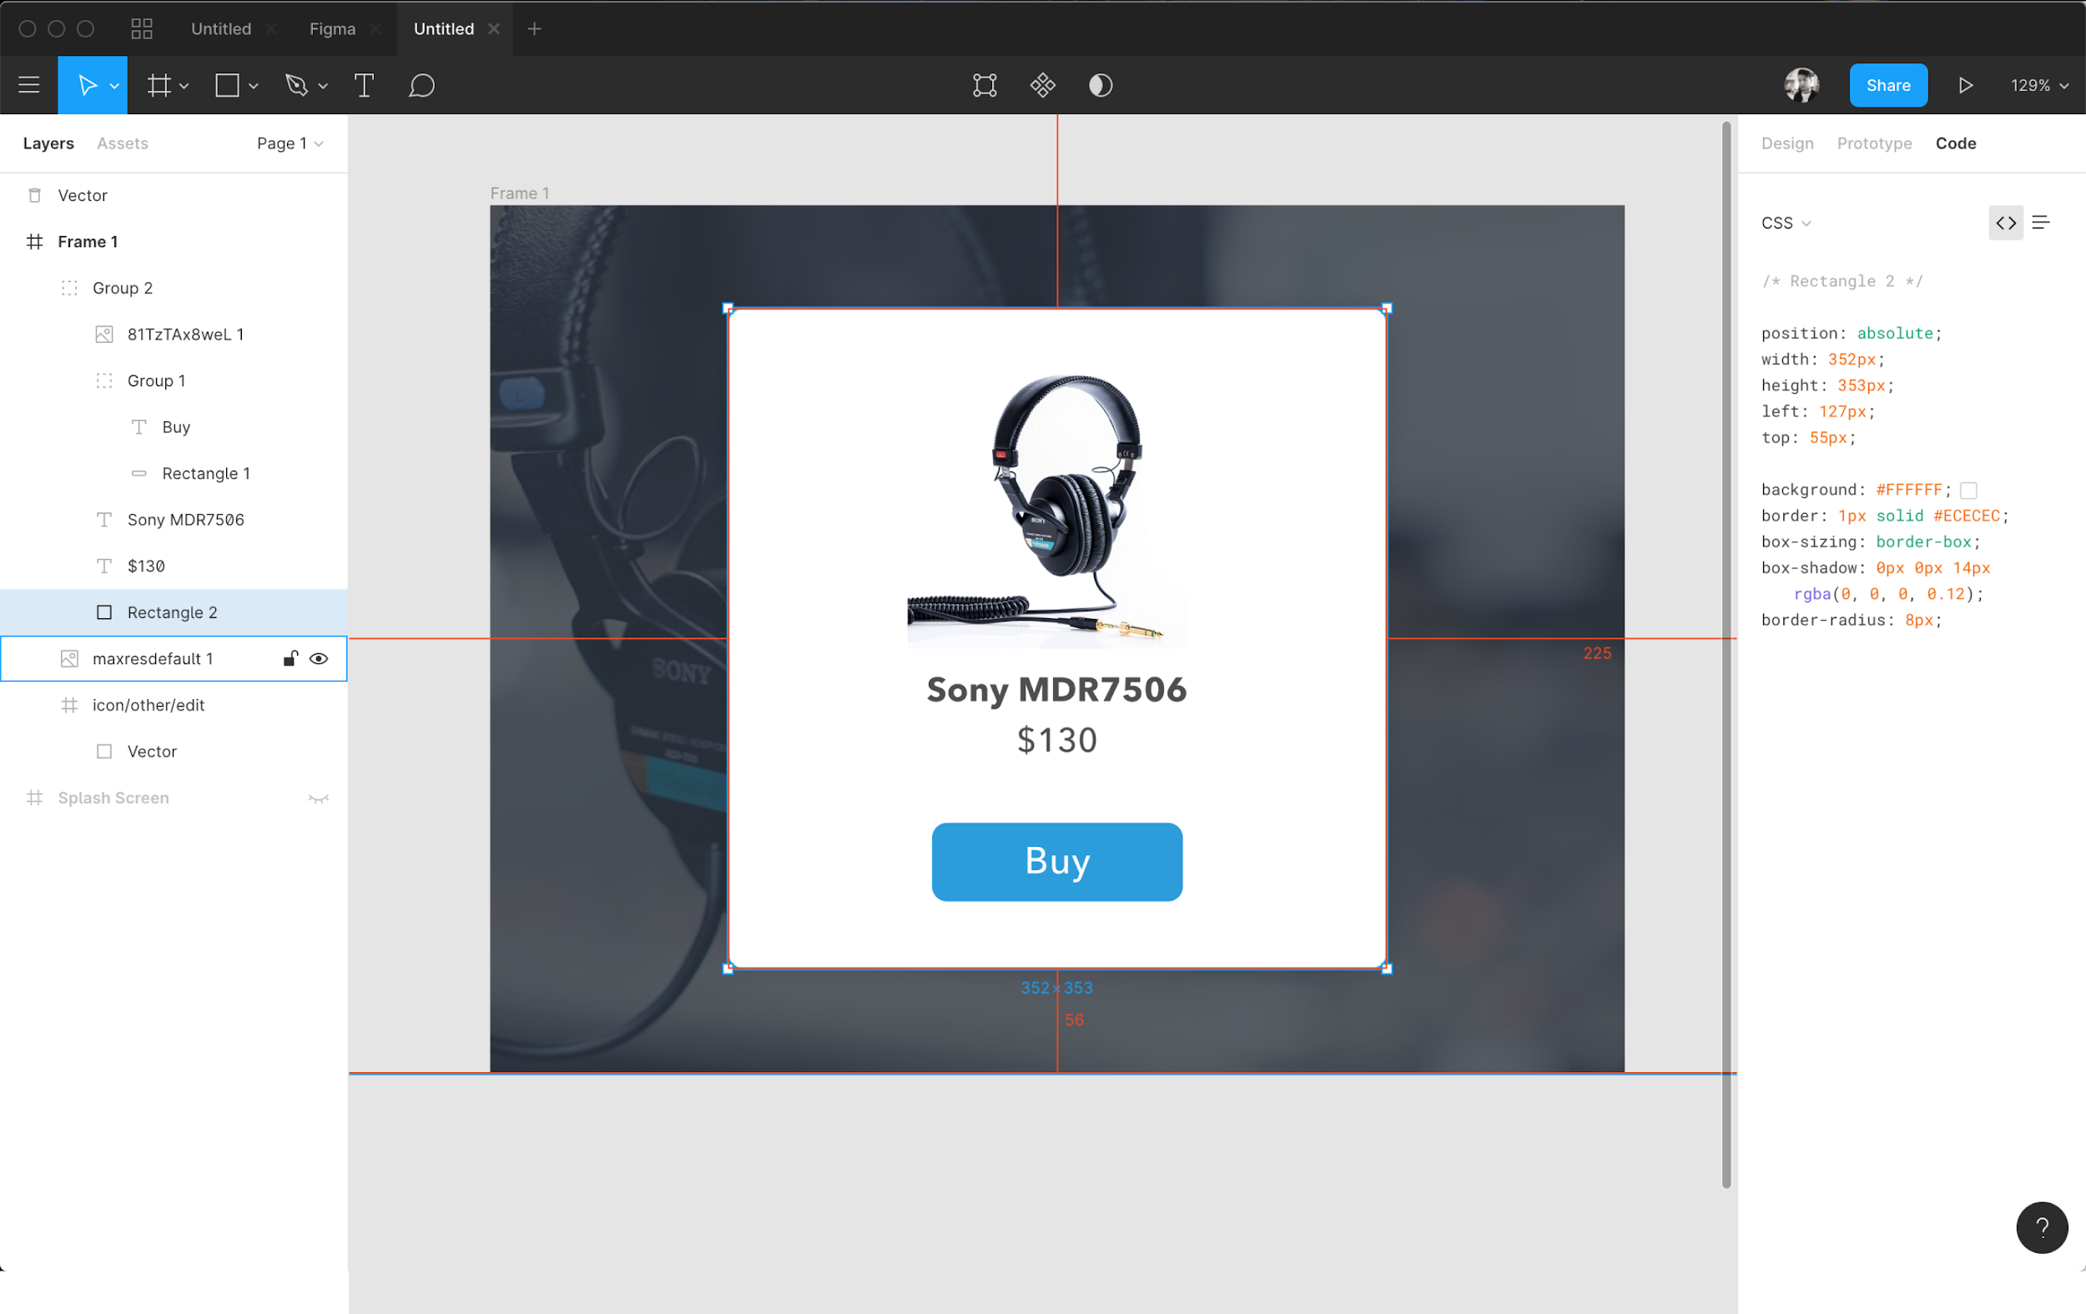The image size is (2086, 1314).
Task: Open the Page 1 dropdown
Action: pyautogui.click(x=290, y=143)
